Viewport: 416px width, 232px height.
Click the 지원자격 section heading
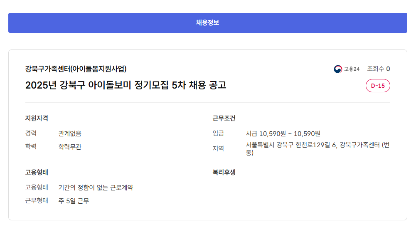(37, 118)
